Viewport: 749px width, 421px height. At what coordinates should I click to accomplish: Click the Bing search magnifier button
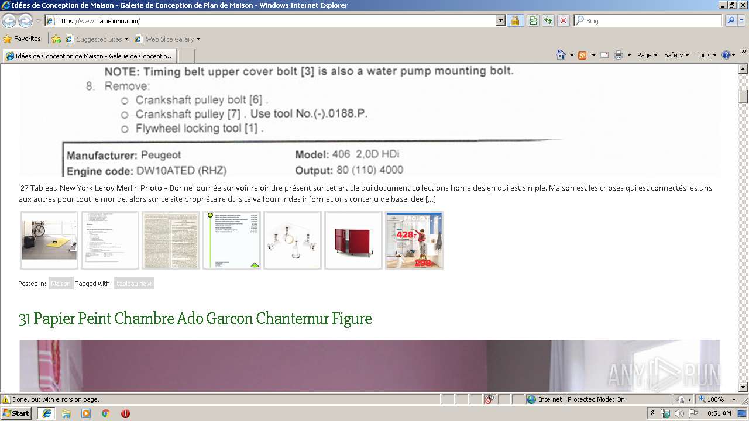pyautogui.click(x=731, y=20)
